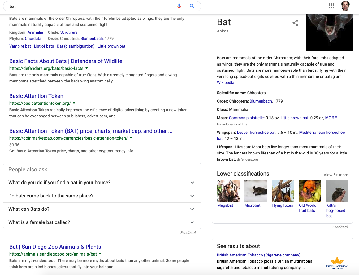Click the Lesser horseshoe bat wingspan link
The height and width of the screenshot is (275, 359).
[x=256, y=132]
